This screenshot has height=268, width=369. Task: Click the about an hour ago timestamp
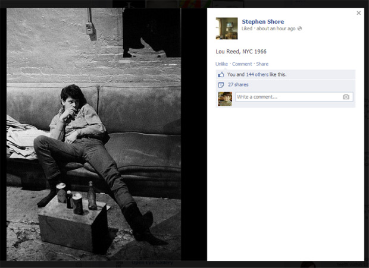click(x=276, y=29)
